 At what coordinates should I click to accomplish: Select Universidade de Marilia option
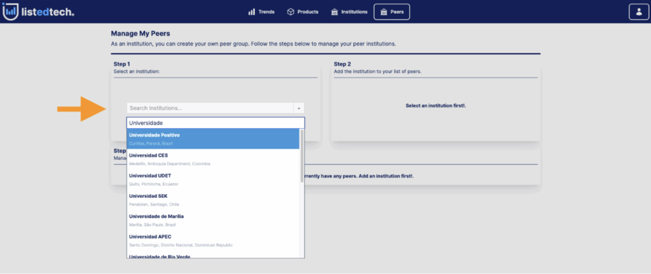(213, 220)
